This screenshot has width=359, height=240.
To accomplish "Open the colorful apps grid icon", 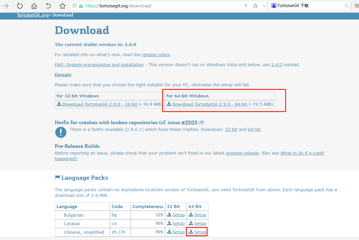I will pos(357,6).
